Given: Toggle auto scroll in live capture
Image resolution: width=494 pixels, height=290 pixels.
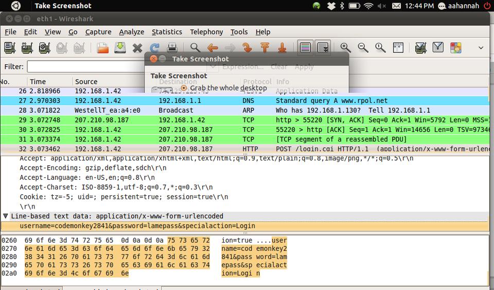Looking at the screenshot, I should tap(323, 48).
